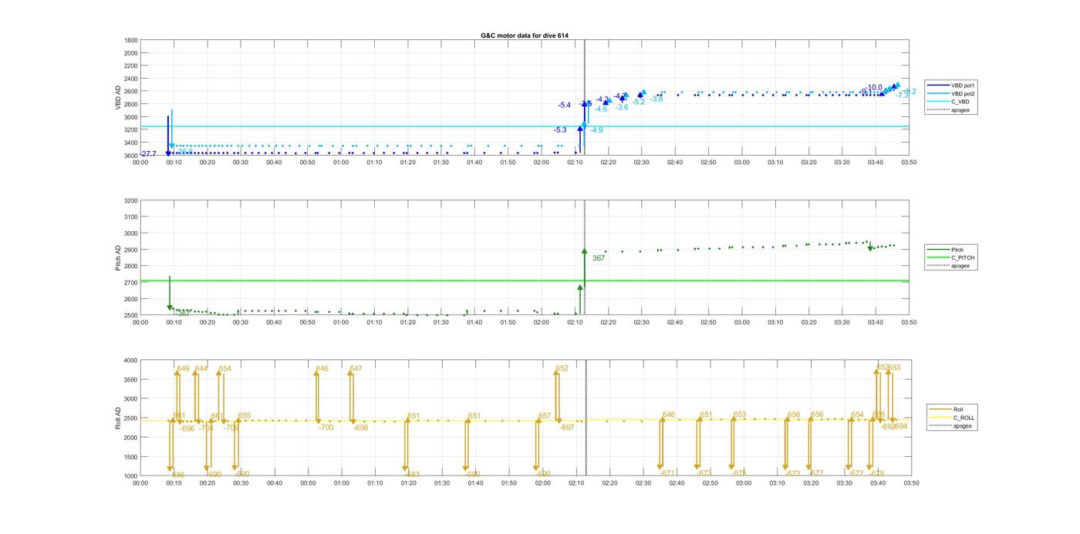1080x534 pixels.
Task: Select the 'C_PITCH' legend entry
Action: 963,257
